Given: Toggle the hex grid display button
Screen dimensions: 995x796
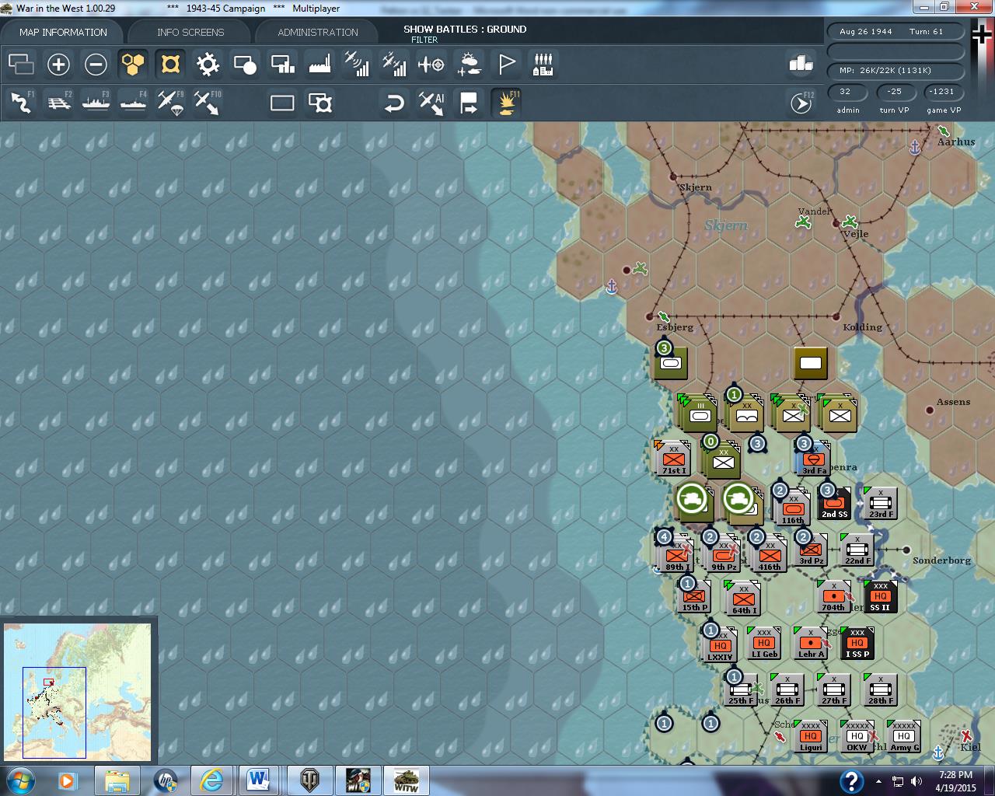Looking at the screenshot, I should click(133, 65).
